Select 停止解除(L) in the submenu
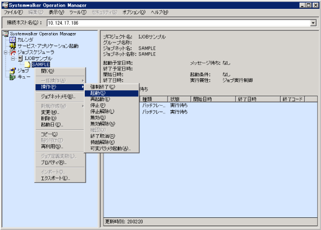Image resolution: width=321 pixels, height=230 pixels. coord(112,112)
